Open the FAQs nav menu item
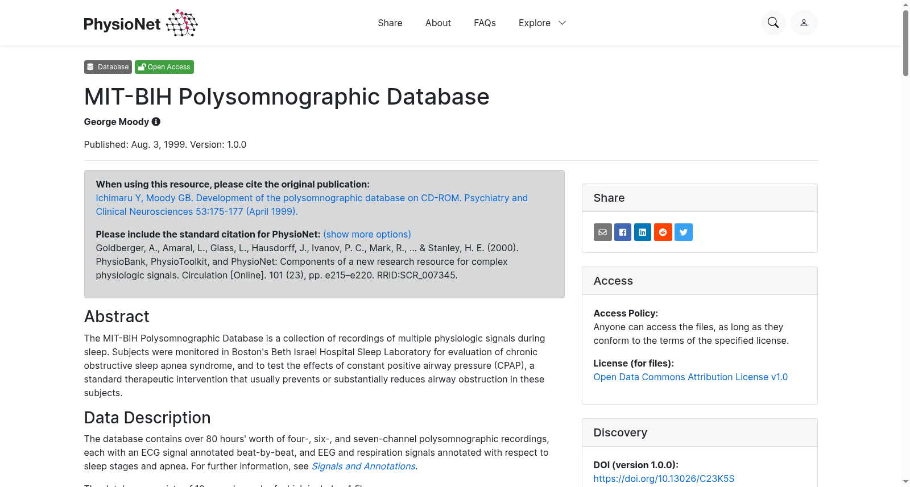This screenshot has width=910, height=487. pyautogui.click(x=485, y=23)
